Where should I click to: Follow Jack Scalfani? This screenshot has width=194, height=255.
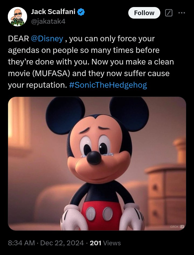[144, 13]
